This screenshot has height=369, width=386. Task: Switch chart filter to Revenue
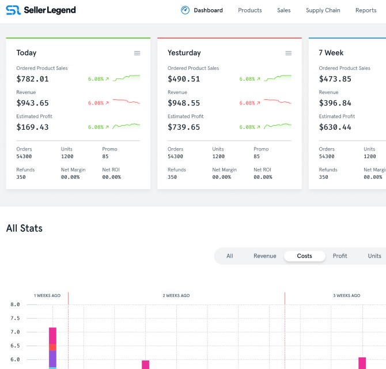point(264,256)
